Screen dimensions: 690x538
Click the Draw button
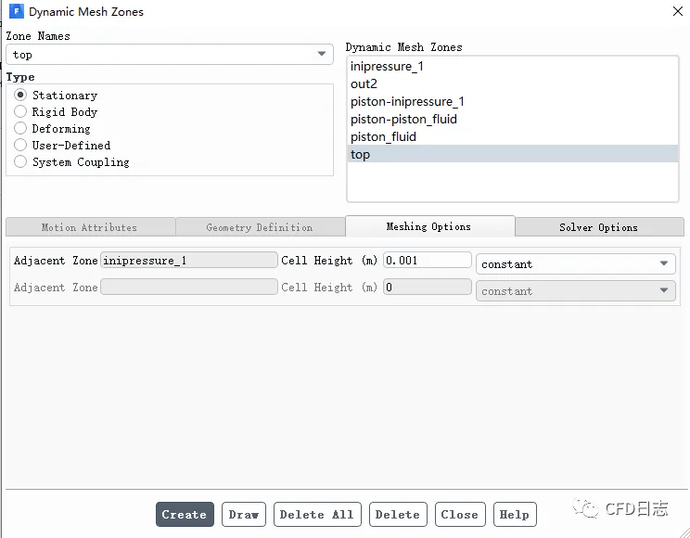[x=244, y=515]
